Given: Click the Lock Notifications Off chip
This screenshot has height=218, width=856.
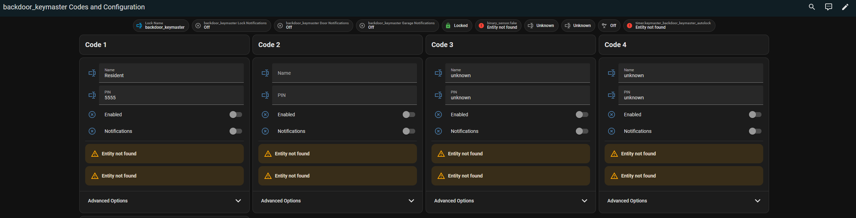Looking at the screenshot, I should tap(231, 26).
